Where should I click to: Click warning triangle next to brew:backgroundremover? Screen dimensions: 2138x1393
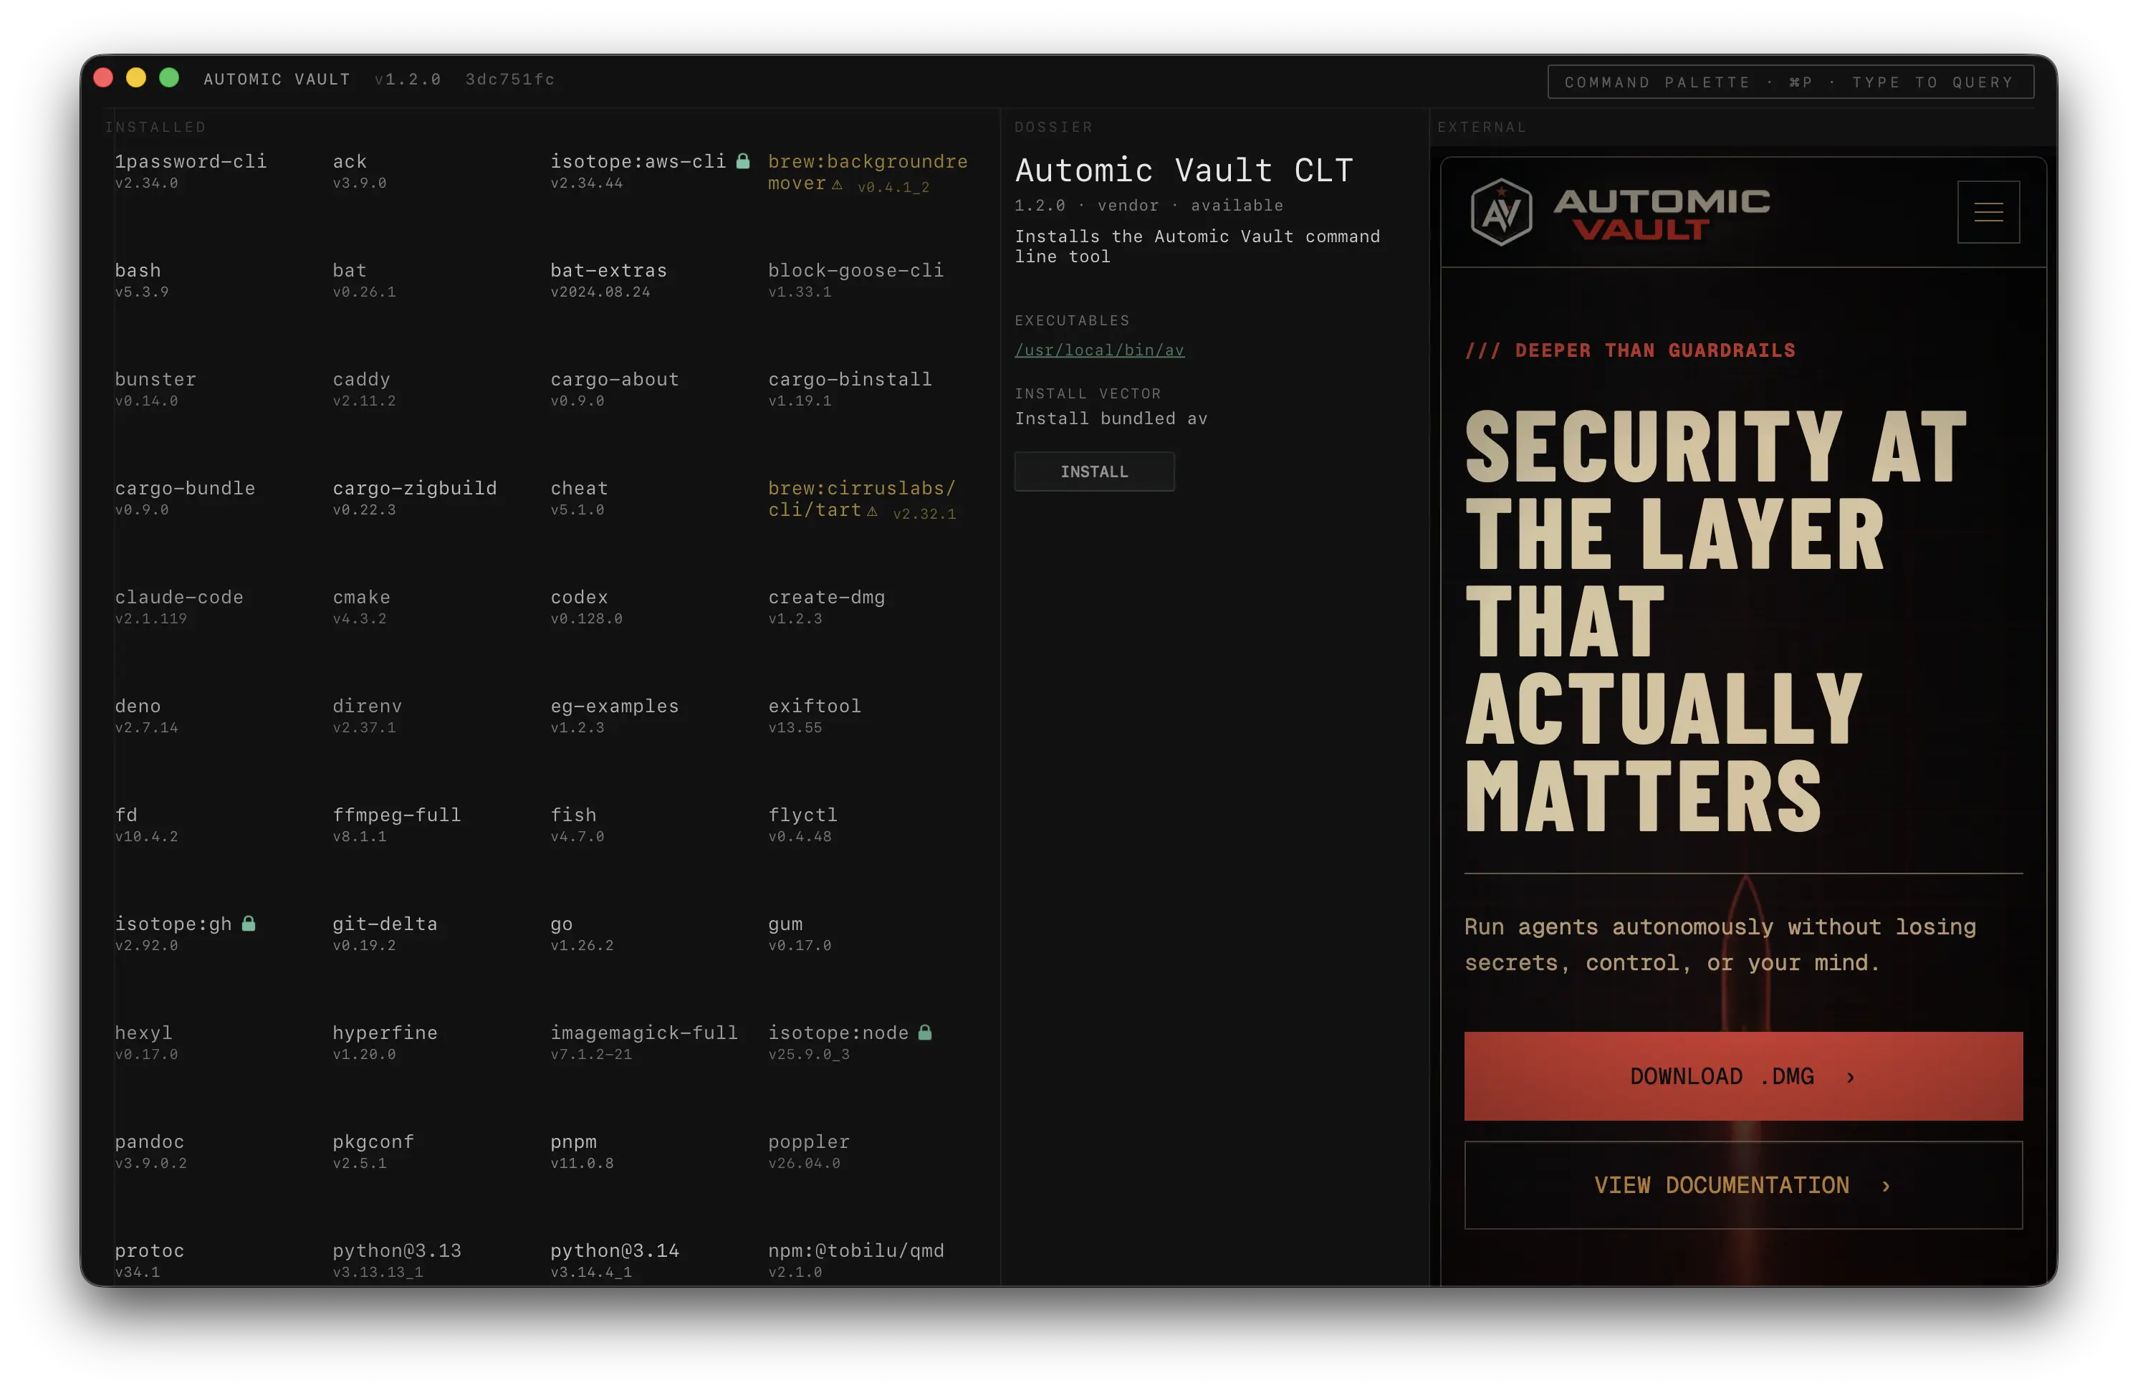[x=838, y=184]
